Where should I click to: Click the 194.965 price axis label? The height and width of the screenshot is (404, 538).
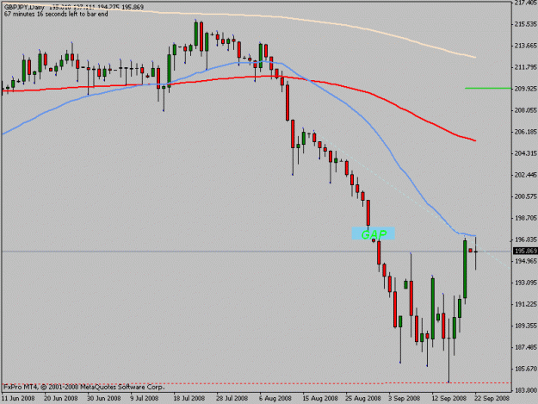pyautogui.click(x=525, y=261)
